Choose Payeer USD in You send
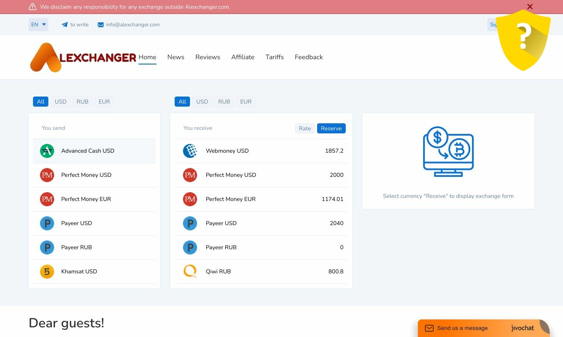 (94, 223)
